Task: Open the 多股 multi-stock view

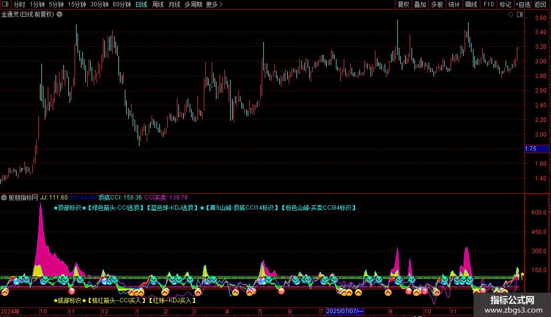Action: pyautogui.click(x=437, y=4)
